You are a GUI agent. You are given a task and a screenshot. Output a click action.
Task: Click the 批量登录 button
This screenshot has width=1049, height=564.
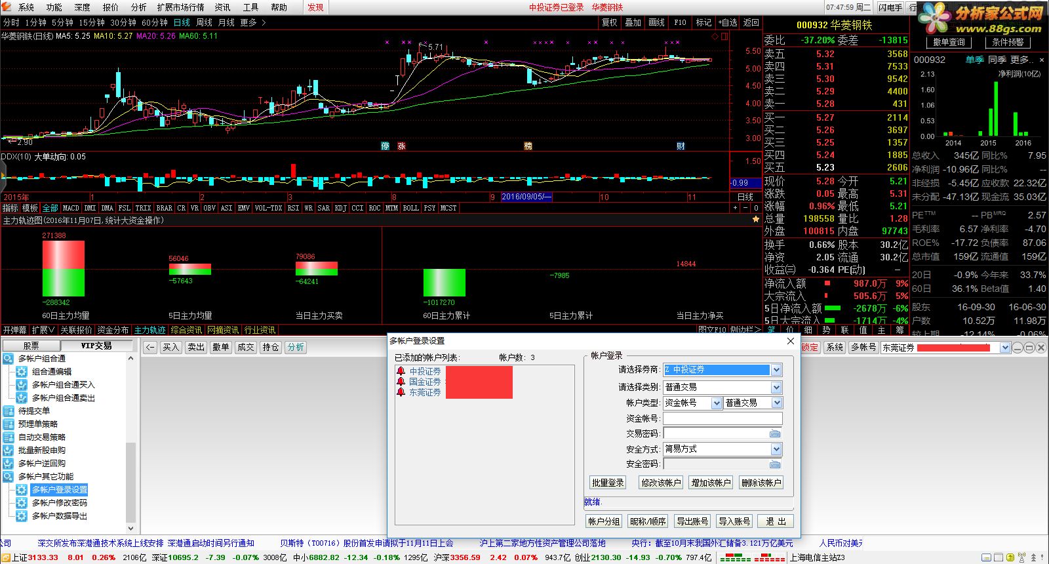click(x=608, y=483)
